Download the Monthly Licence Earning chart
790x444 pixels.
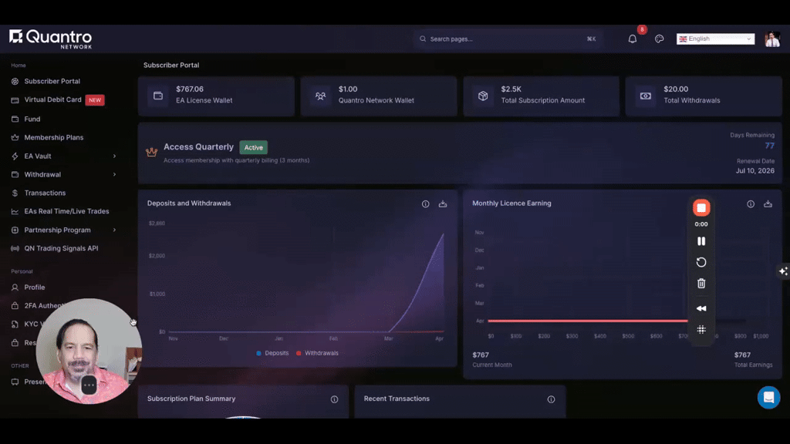(768, 203)
